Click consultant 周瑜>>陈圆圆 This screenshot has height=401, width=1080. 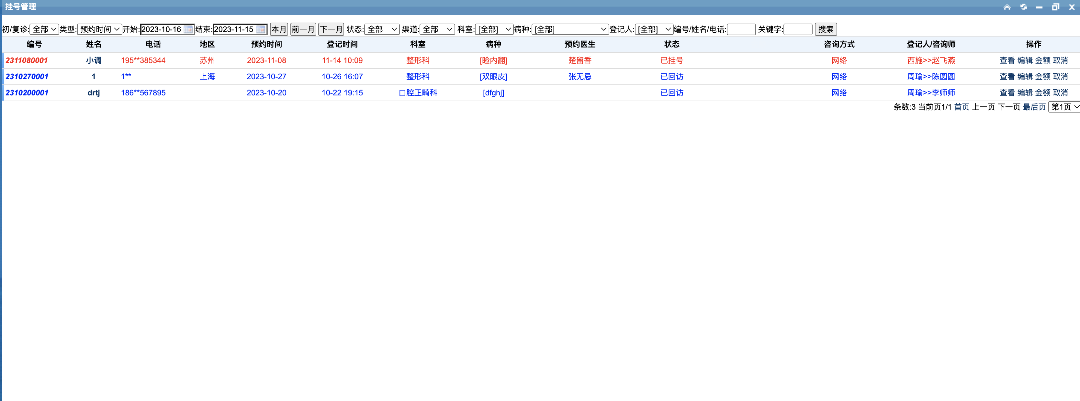click(x=931, y=77)
